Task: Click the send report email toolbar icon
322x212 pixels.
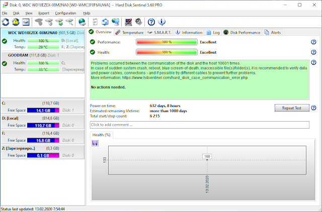Action: [x=105, y=22]
